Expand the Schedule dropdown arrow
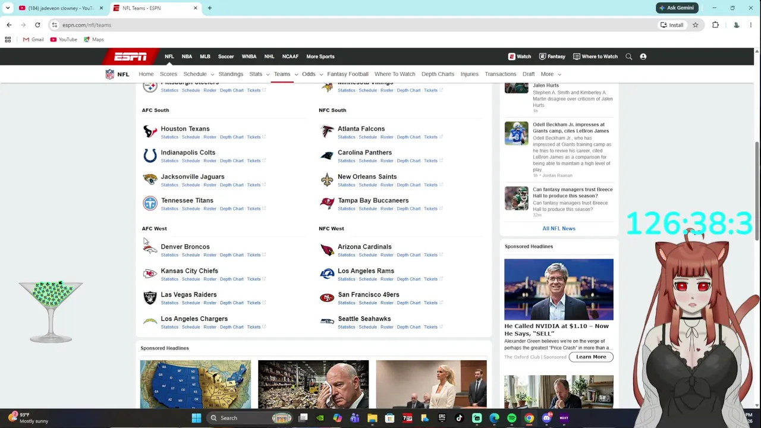The width and height of the screenshot is (761, 428). 212,74
